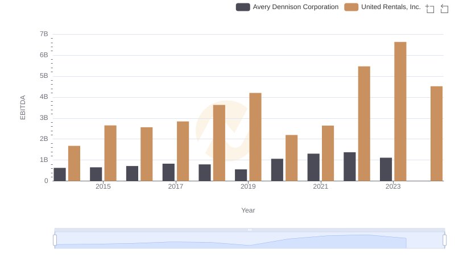The height and width of the screenshot is (262, 455).
Task: Click United Rentals bar for 2022
Action: pyautogui.click(x=364, y=124)
